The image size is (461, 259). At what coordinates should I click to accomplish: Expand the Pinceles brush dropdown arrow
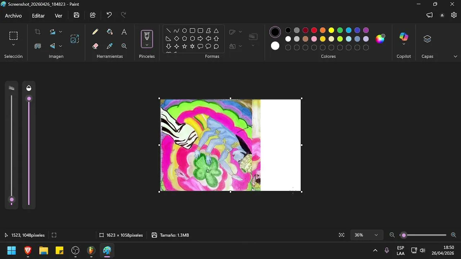pyautogui.click(x=147, y=45)
